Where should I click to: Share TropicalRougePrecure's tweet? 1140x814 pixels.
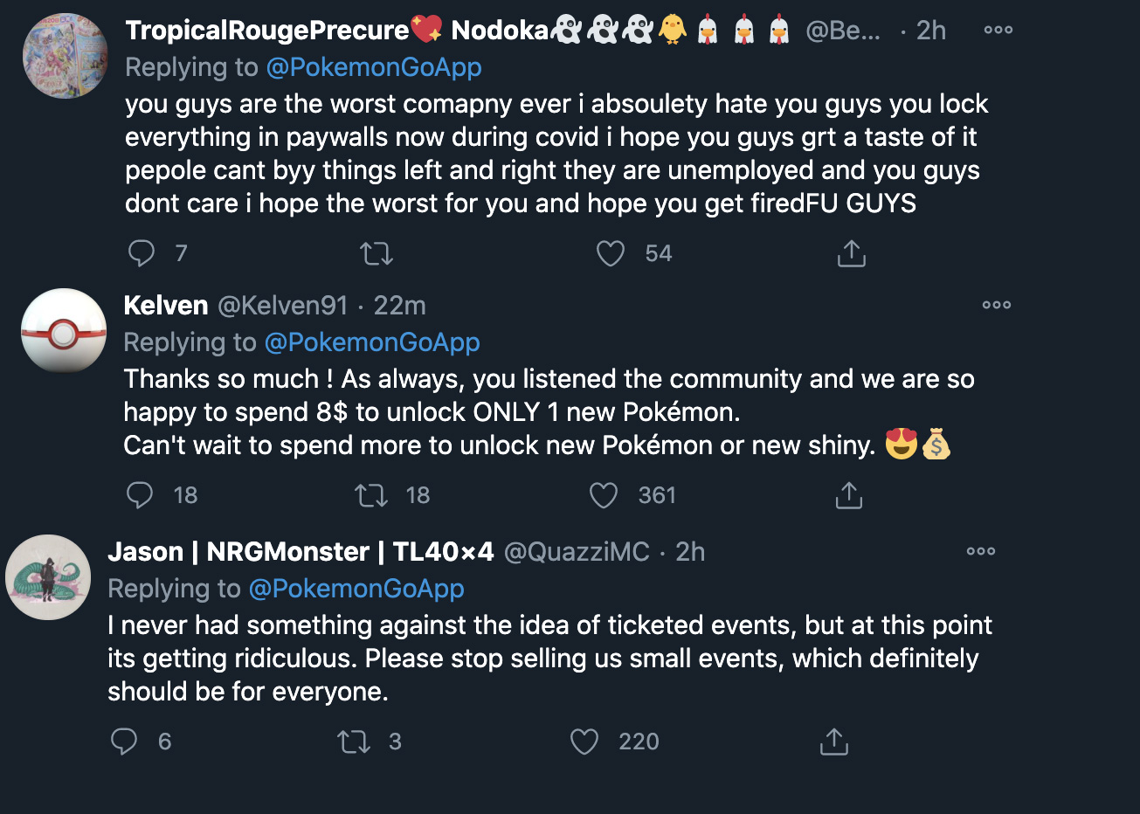click(x=851, y=253)
